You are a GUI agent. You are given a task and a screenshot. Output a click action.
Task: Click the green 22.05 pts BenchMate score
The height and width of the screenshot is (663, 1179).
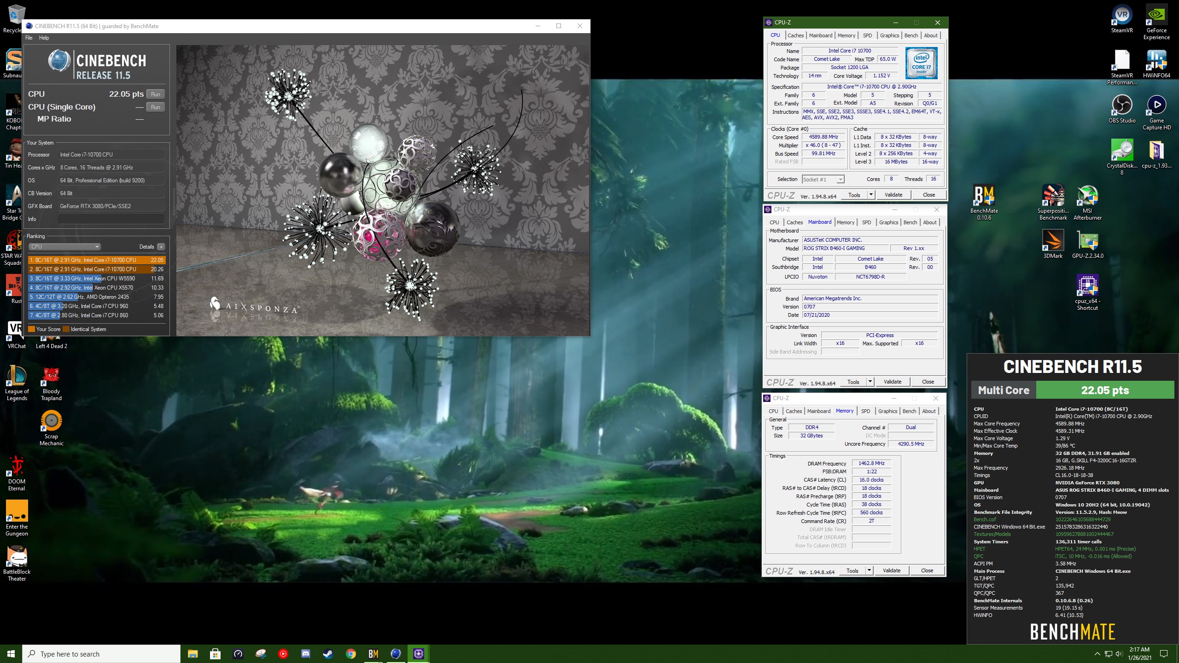tap(1105, 390)
